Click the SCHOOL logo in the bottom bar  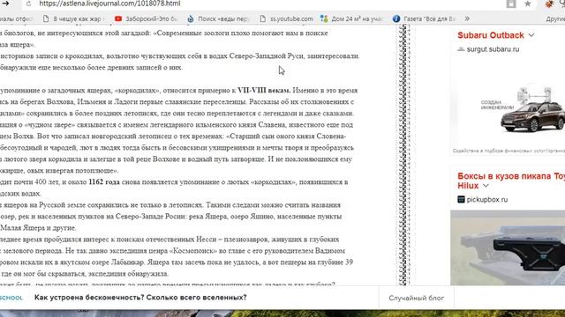click(11, 298)
